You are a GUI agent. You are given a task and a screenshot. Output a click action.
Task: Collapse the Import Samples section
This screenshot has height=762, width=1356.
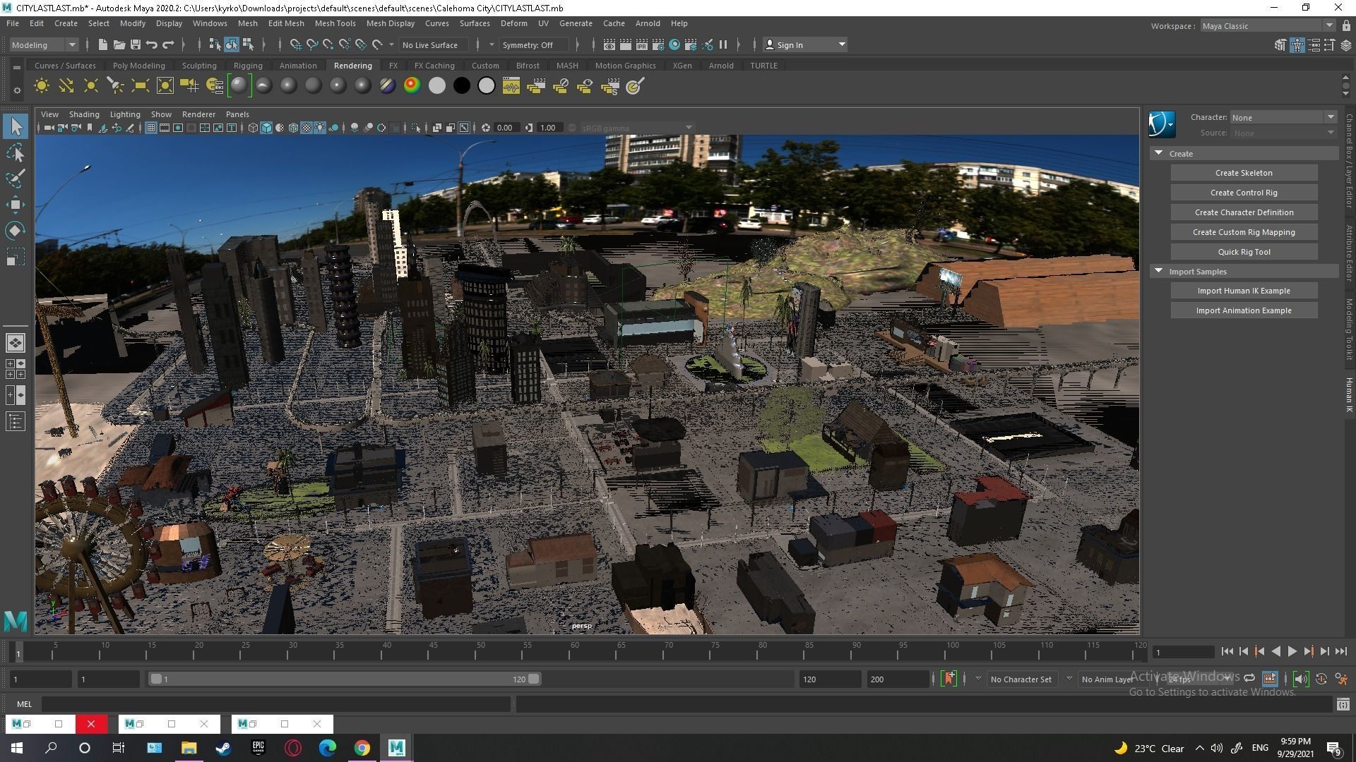(1158, 271)
